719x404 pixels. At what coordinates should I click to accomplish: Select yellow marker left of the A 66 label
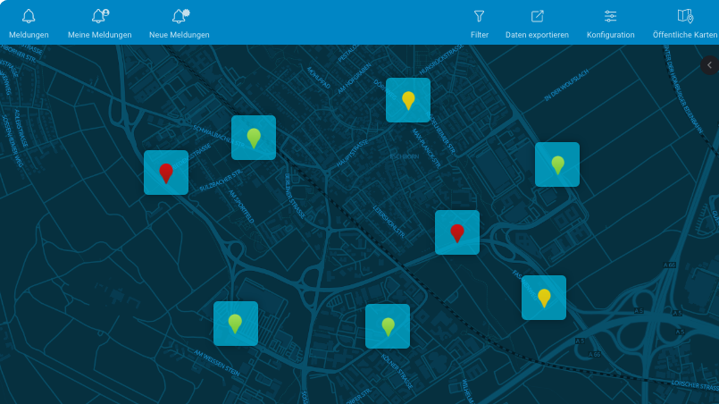[x=544, y=298]
